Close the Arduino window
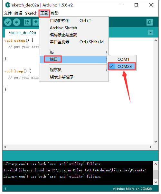161x194 pixels. tap(151, 5)
